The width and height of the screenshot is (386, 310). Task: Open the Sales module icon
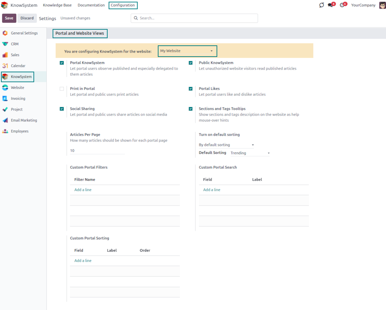[x=5, y=55]
